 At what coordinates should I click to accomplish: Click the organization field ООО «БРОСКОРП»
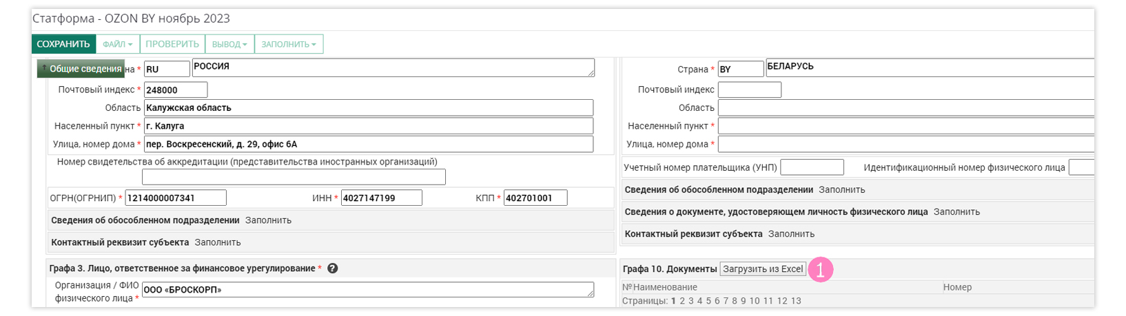point(368,290)
